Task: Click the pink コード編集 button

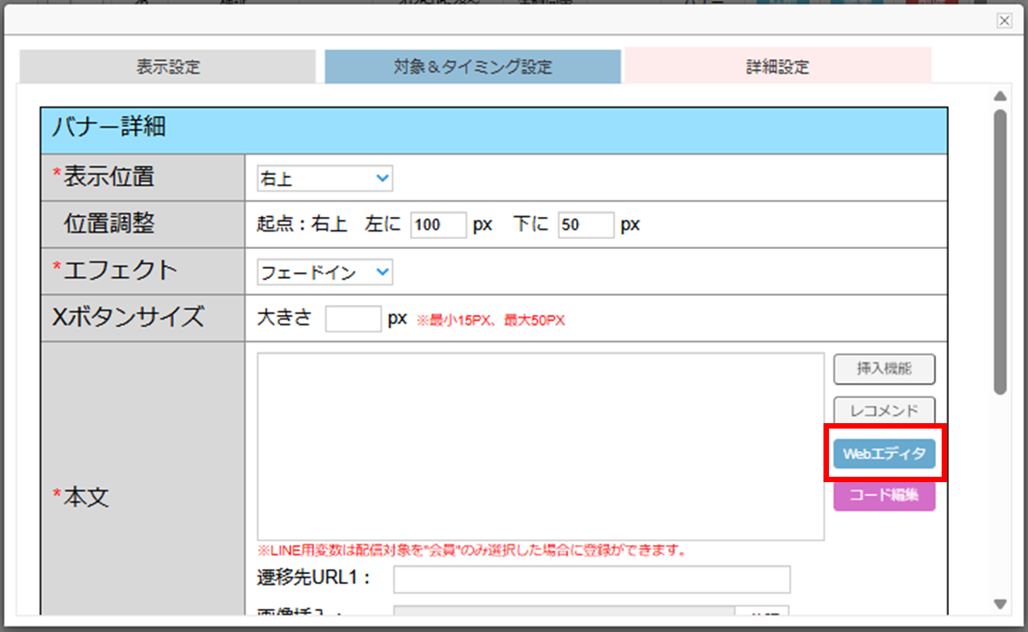Action: (x=883, y=496)
